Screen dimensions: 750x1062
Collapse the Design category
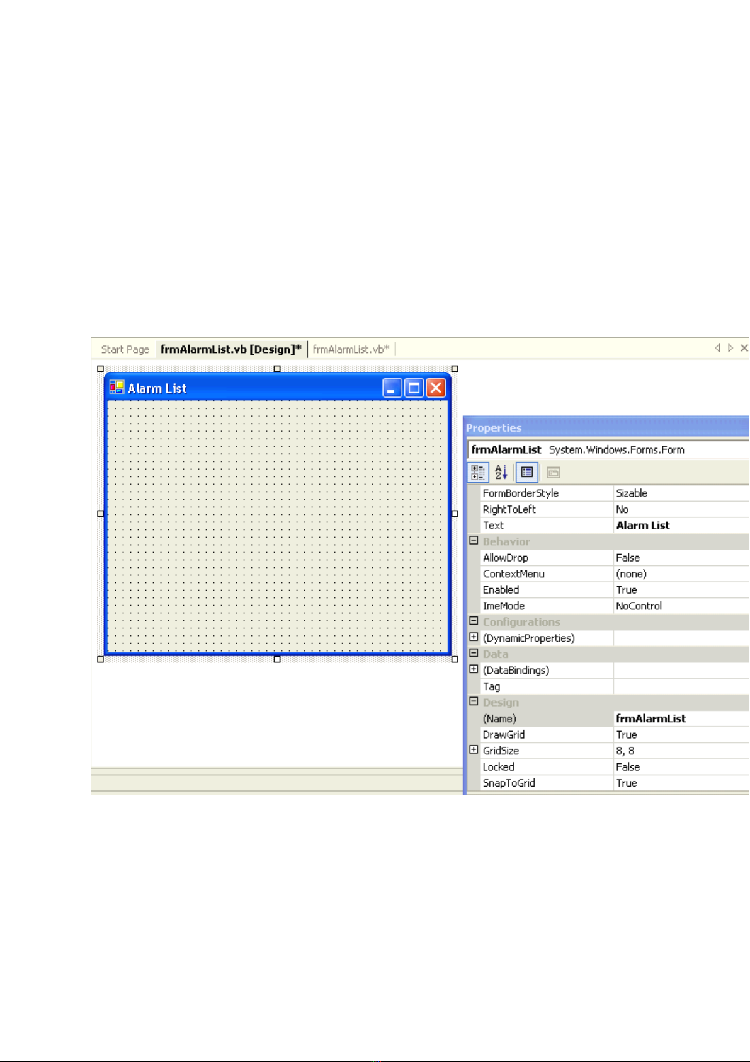pyautogui.click(x=474, y=701)
